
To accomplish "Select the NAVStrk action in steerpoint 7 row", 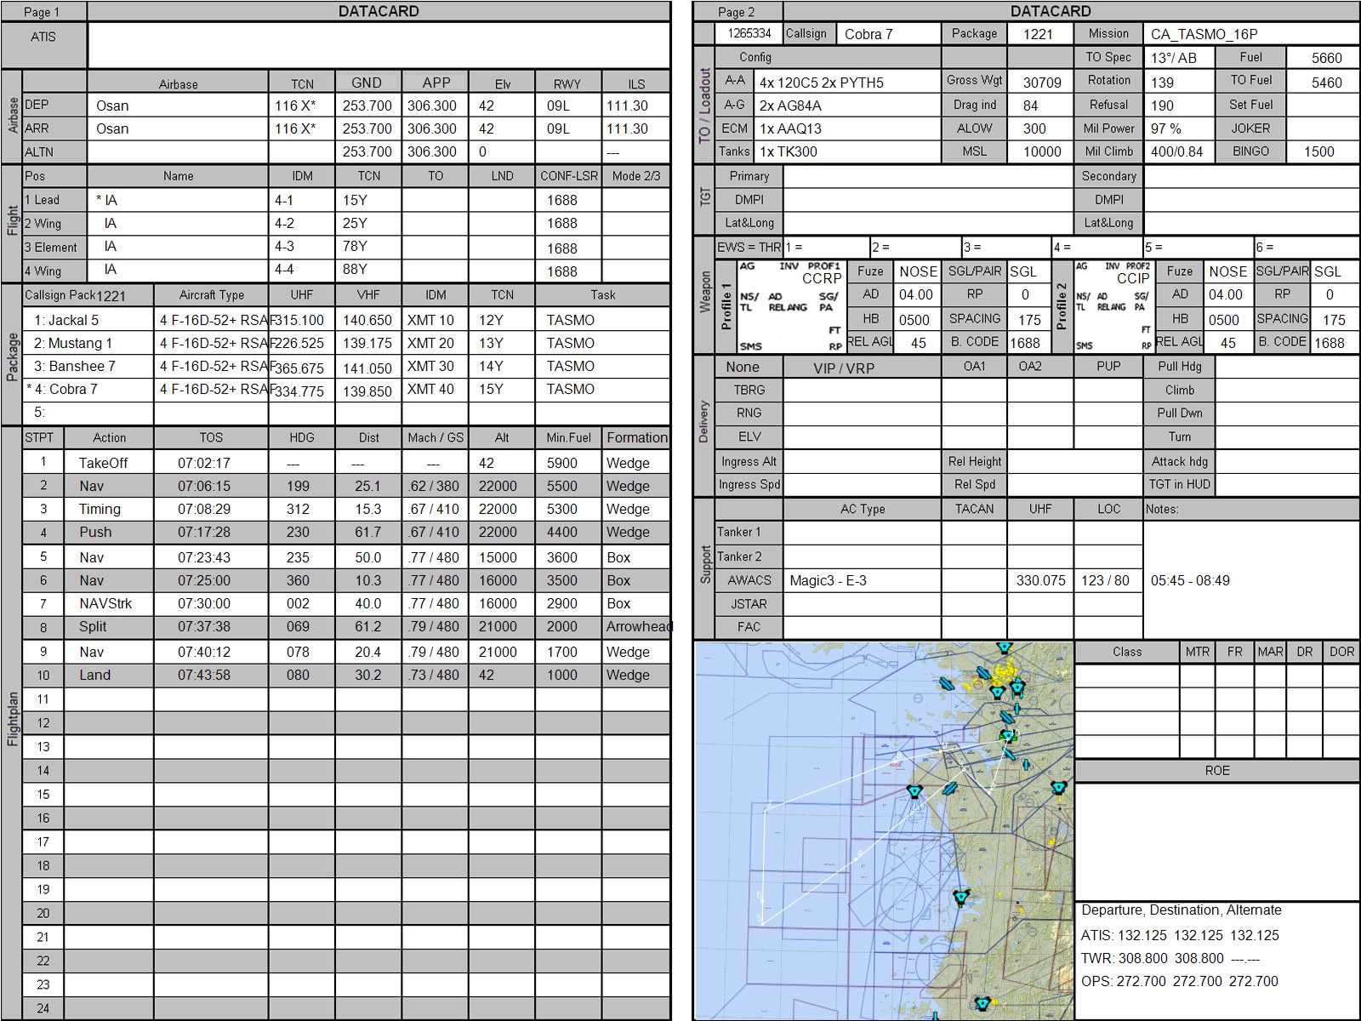I will coord(105,603).
